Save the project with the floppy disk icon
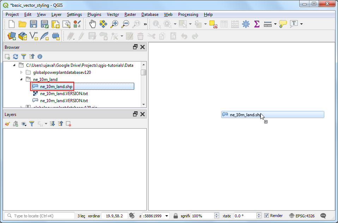 (x=34, y=24)
